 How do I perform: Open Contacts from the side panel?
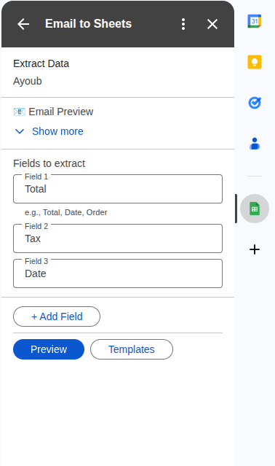pyautogui.click(x=255, y=144)
